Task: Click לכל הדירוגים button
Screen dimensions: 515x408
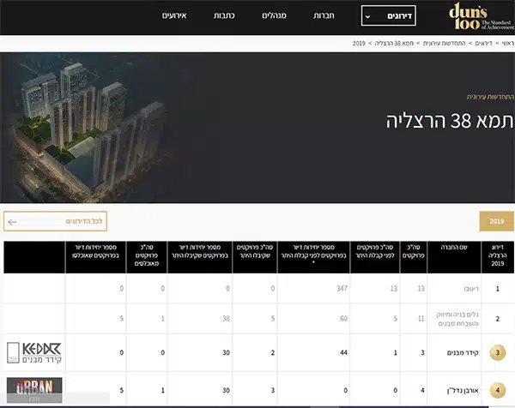Action: coord(55,221)
